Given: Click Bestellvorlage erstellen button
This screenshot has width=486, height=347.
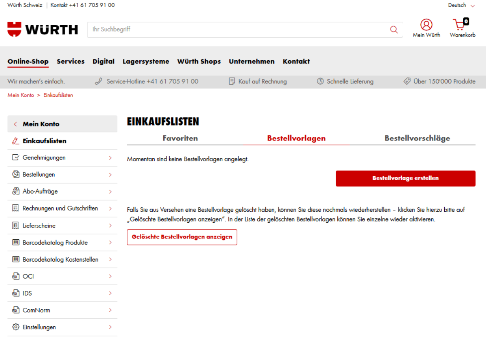Looking at the screenshot, I should tap(405, 178).
